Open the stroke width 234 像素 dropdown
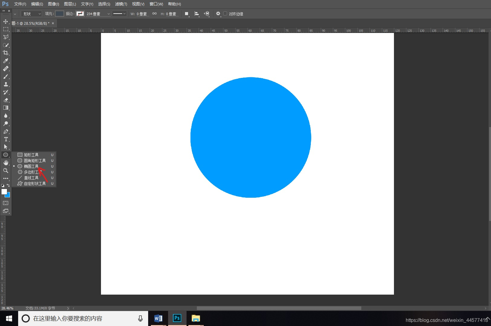This screenshot has height=326, width=491. coord(109,14)
